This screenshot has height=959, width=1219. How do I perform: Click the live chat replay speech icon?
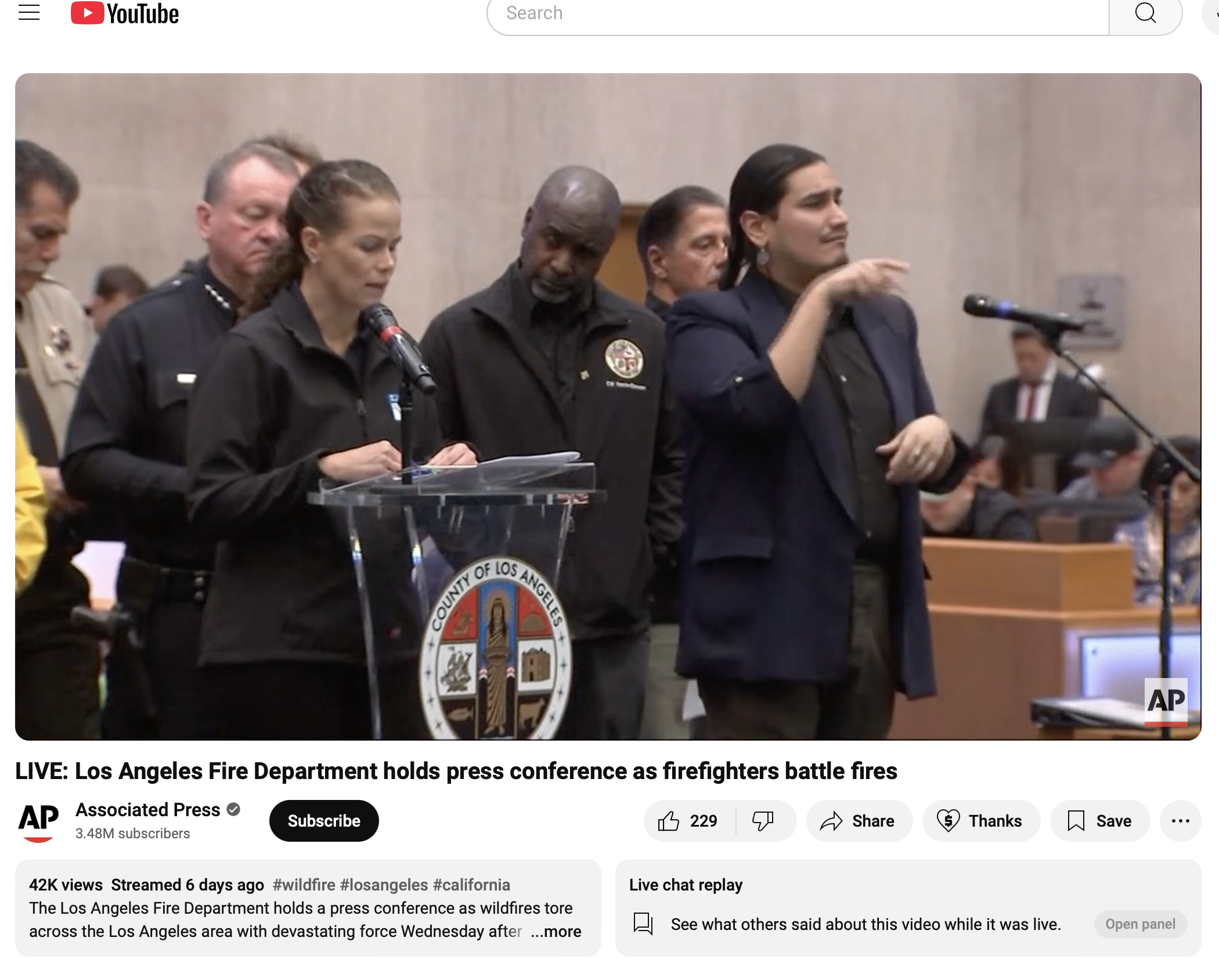point(643,923)
